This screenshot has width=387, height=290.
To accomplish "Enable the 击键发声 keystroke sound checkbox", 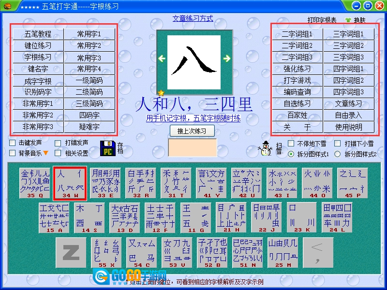I will click(13, 143).
